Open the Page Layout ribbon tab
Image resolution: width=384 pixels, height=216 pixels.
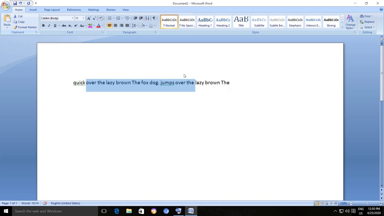[x=52, y=10]
